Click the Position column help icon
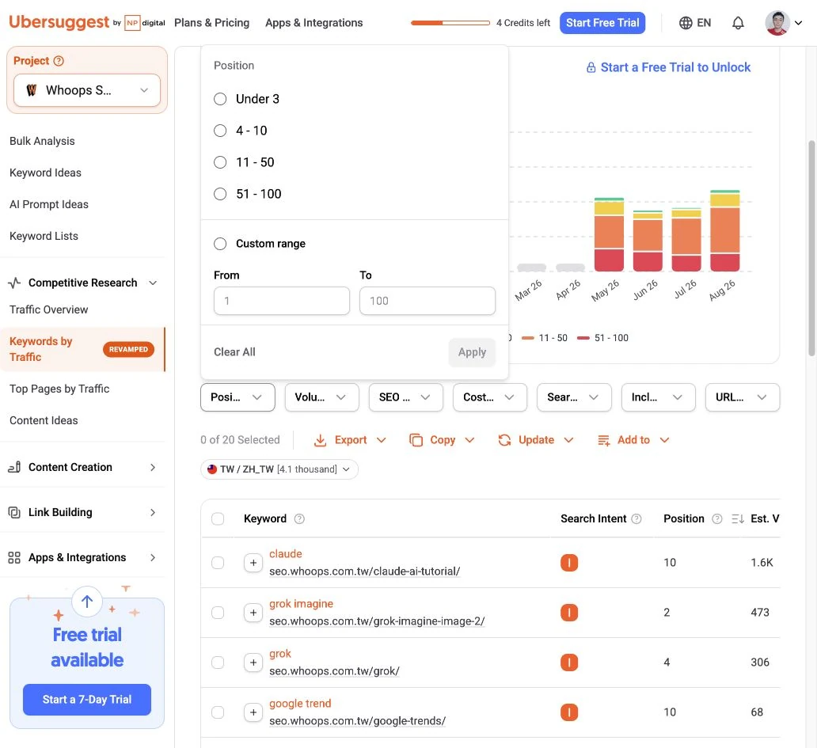817x748 pixels. point(717,518)
